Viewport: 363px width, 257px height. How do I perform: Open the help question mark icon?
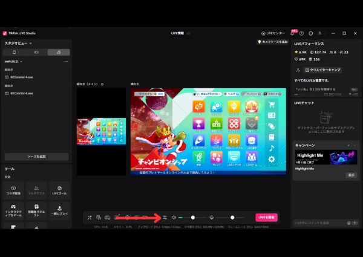[301, 33]
